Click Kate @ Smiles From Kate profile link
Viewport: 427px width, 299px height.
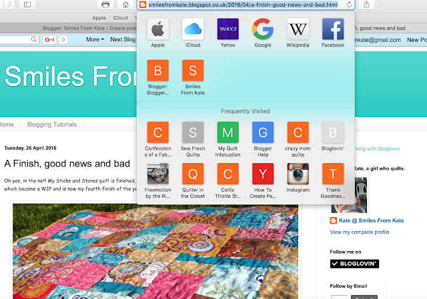(371, 220)
